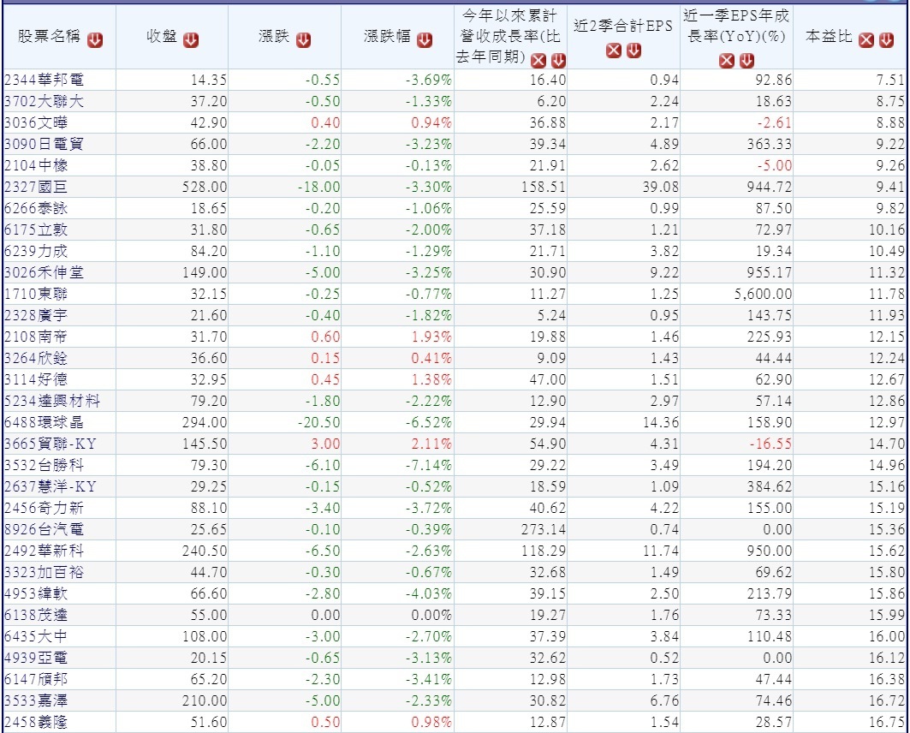Sort by 股票名稱 using its arrow icon

point(95,40)
